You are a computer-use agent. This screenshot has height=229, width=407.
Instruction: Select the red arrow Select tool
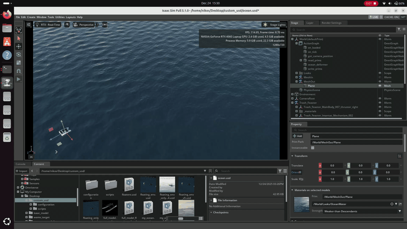pyautogui.click(x=19, y=39)
